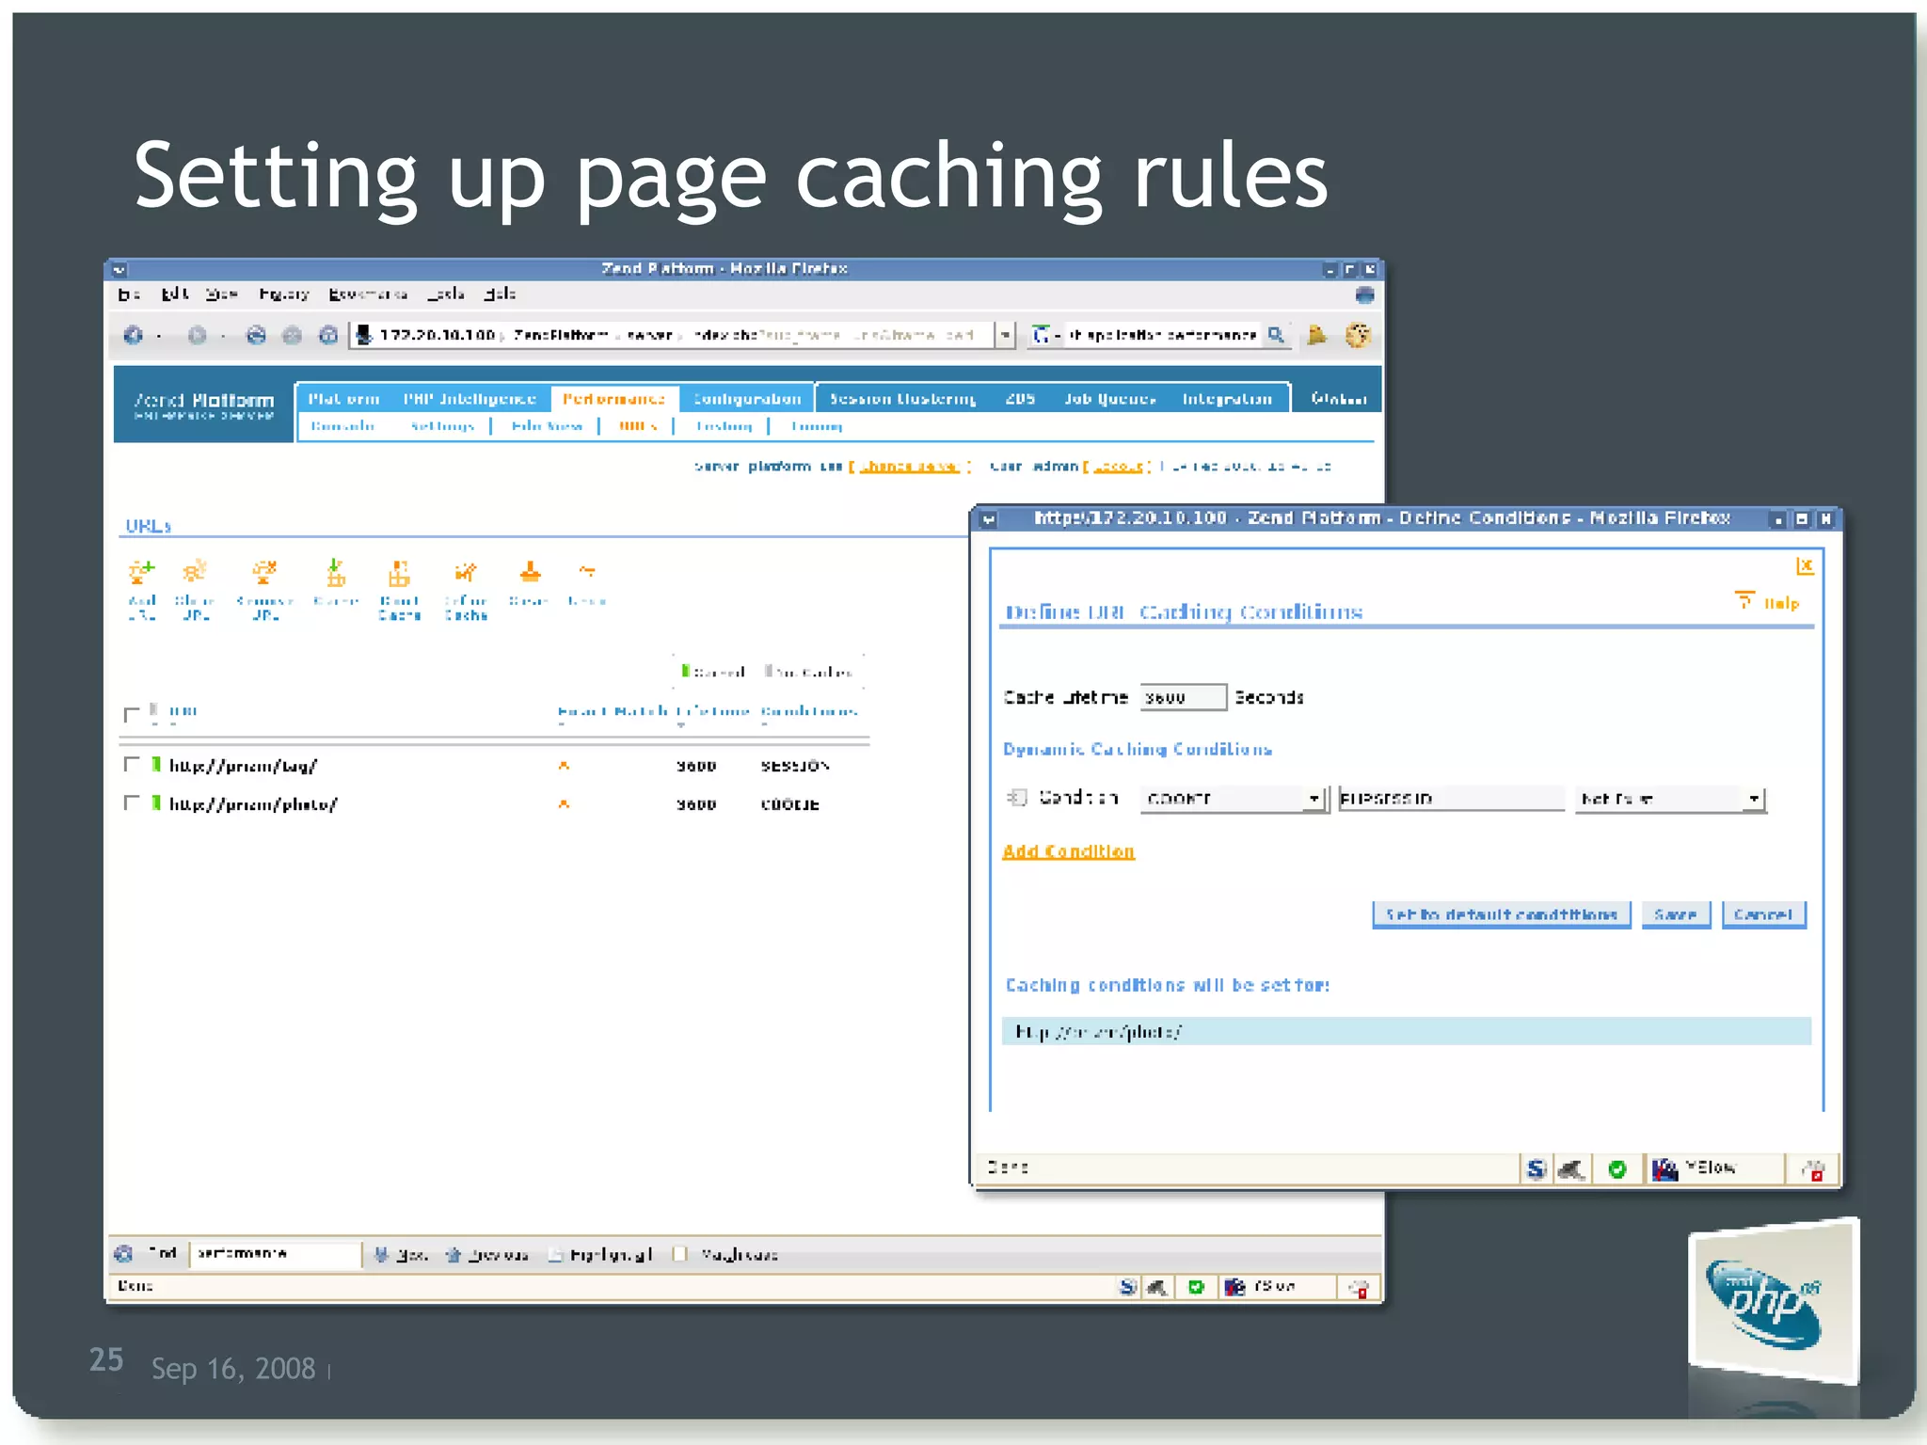Click the main window address bar
This screenshot has width=1927, height=1445.
point(672,335)
